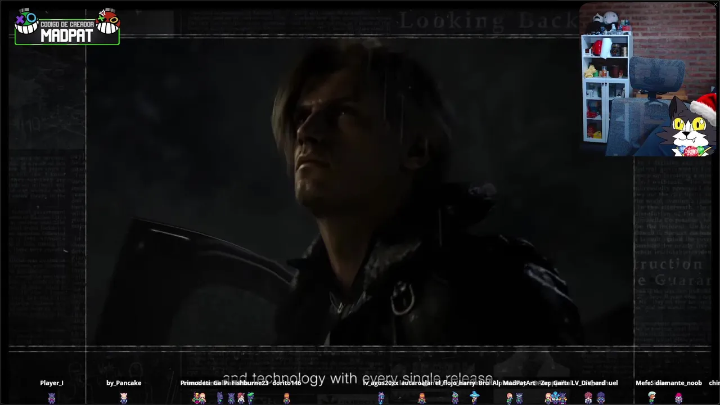The width and height of the screenshot is (720, 405).
Task: Select the avatar below Player_I
Action: pos(52,398)
